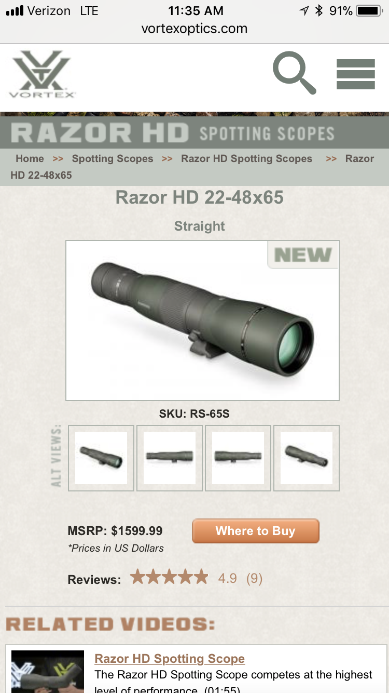
Task: Open Razor HD Spotting Scopes breadcrumb
Action: point(246,158)
